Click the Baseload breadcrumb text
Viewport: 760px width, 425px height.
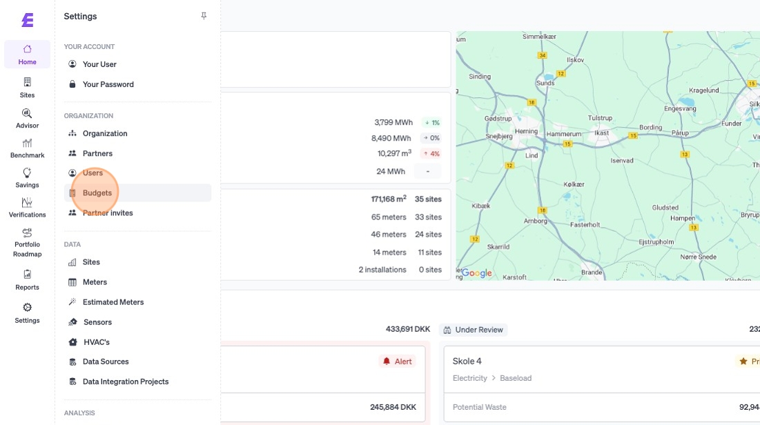[516, 378]
